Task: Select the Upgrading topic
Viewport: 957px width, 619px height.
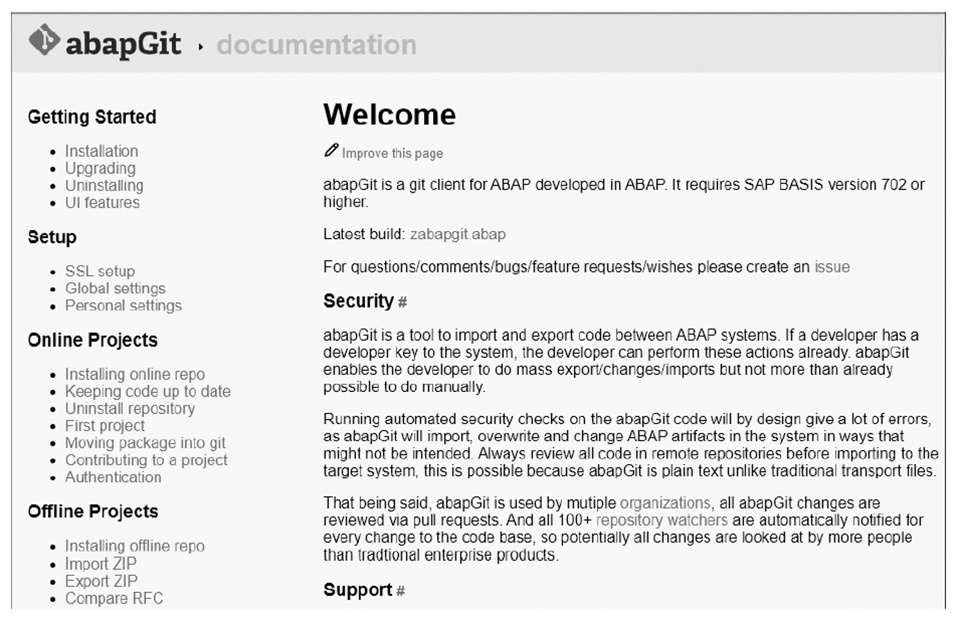Action: 99,168
